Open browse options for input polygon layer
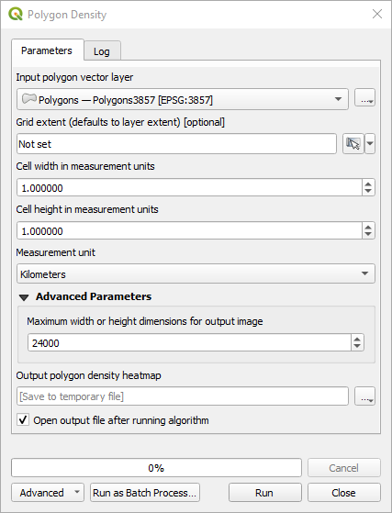The width and height of the screenshot is (392, 513). pos(364,97)
